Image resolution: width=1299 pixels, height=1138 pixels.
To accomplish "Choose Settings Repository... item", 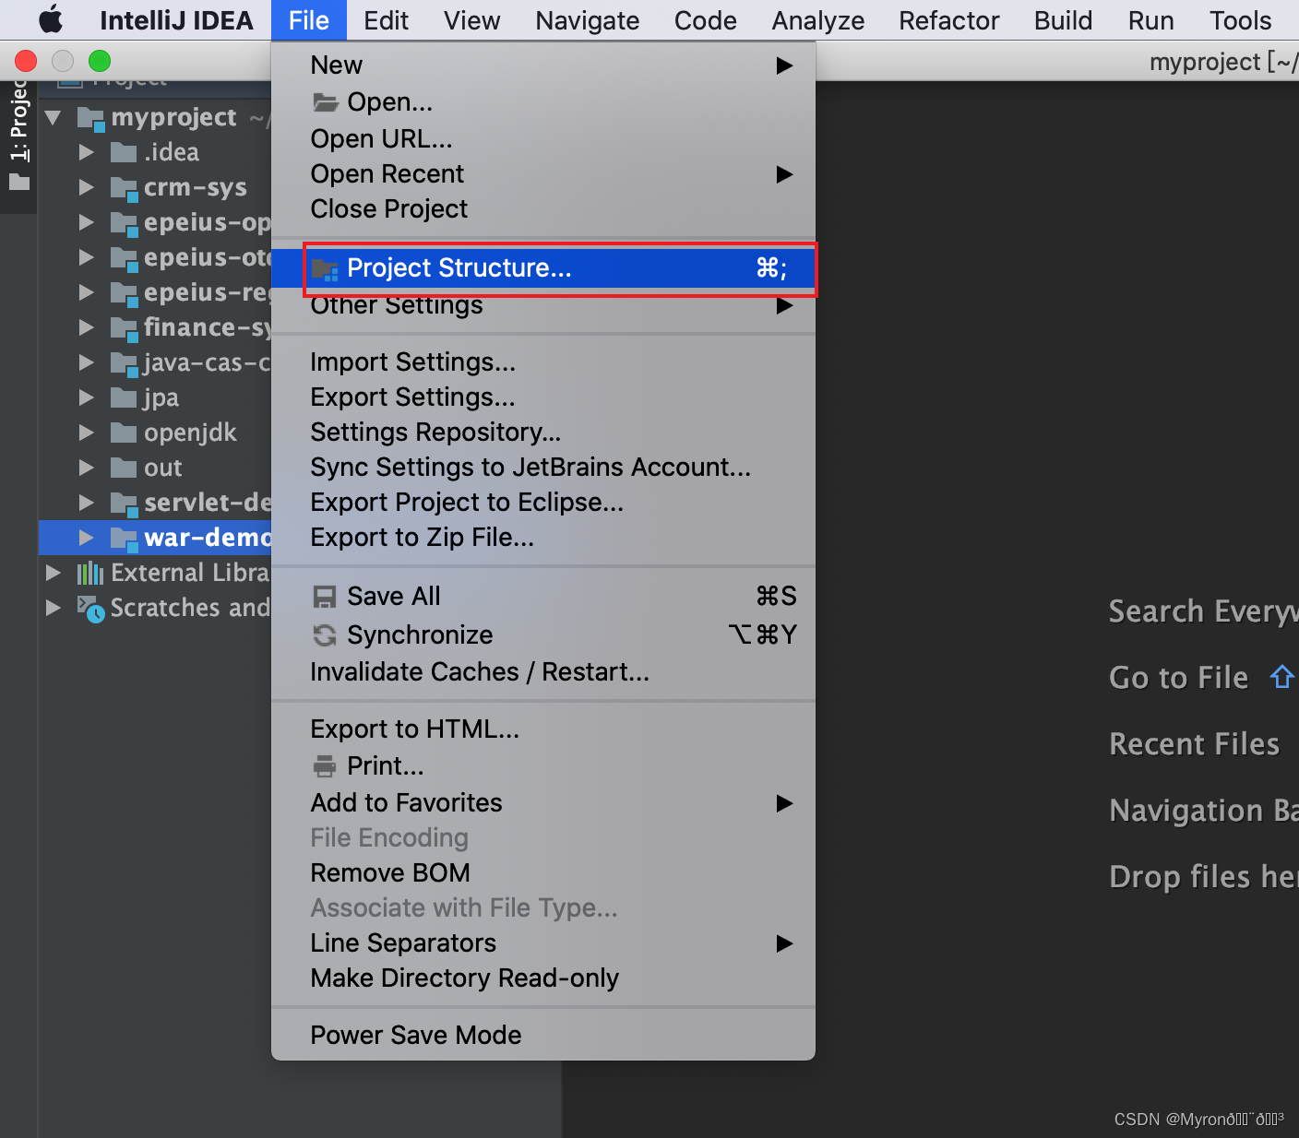I will coord(543,433).
